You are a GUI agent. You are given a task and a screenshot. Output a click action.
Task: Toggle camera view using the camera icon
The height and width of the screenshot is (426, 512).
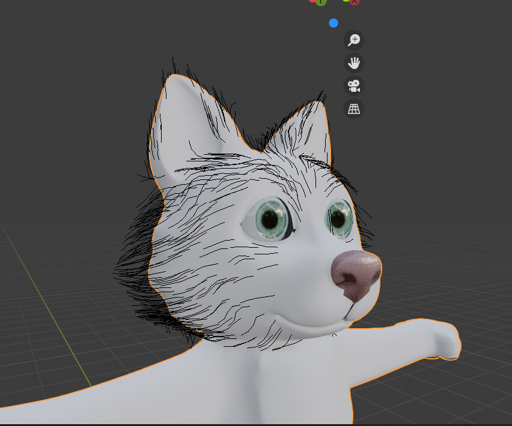click(x=353, y=86)
